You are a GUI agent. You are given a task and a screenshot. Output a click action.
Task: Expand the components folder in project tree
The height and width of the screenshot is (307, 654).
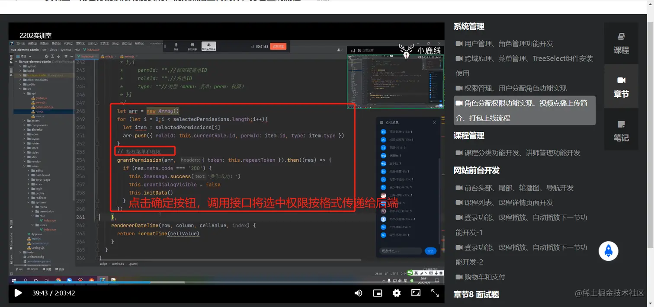click(25, 125)
